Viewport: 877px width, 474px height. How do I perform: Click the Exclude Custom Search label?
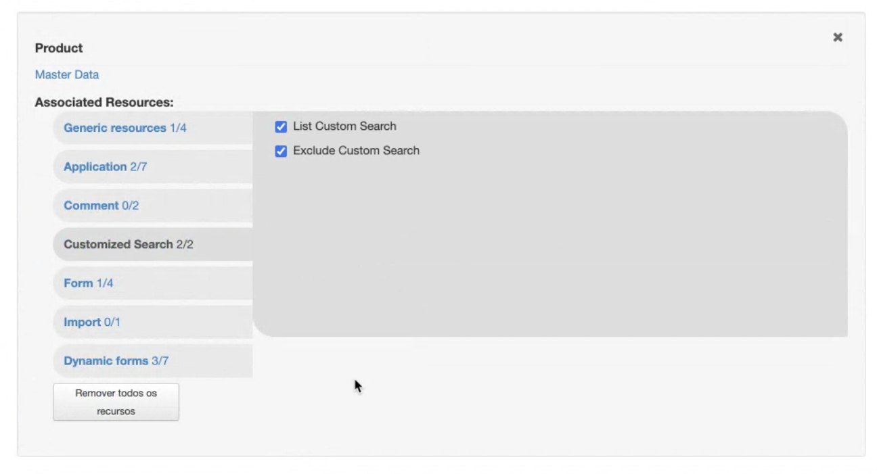click(356, 151)
